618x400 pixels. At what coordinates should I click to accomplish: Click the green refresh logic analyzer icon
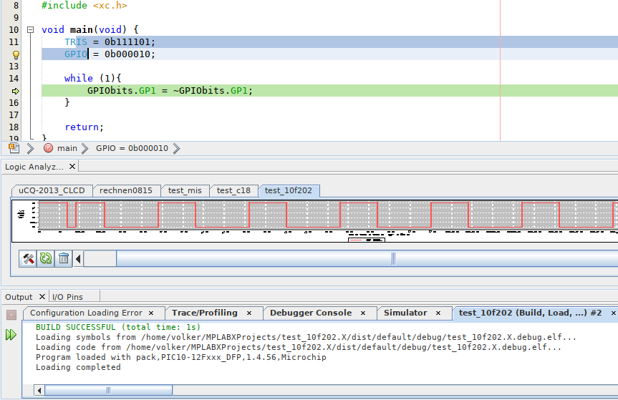(x=46, y=258)
